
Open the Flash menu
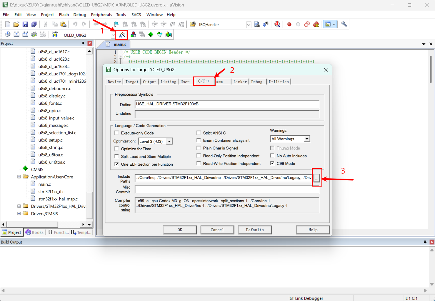click(64, 15)
